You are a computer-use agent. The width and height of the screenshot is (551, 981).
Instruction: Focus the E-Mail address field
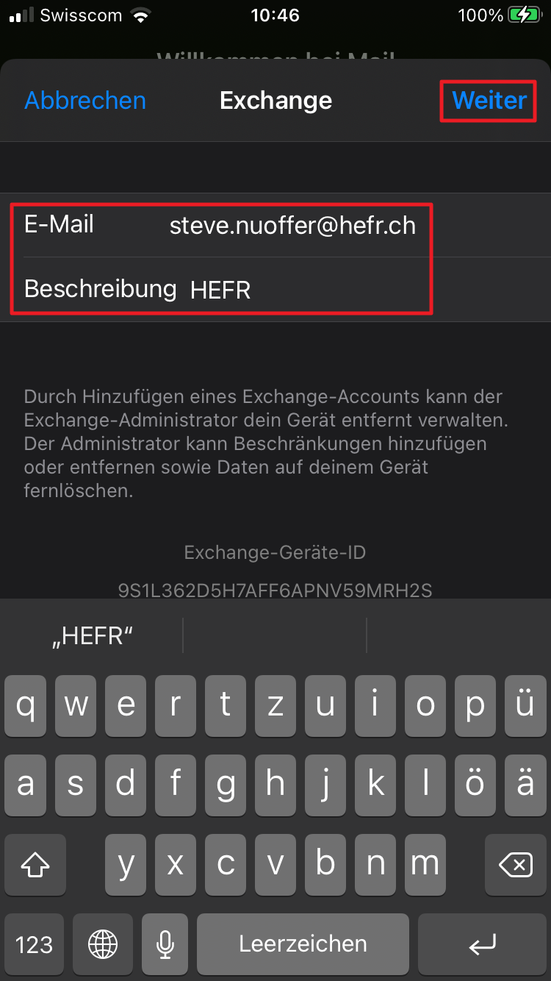click(x=275, y=225)
